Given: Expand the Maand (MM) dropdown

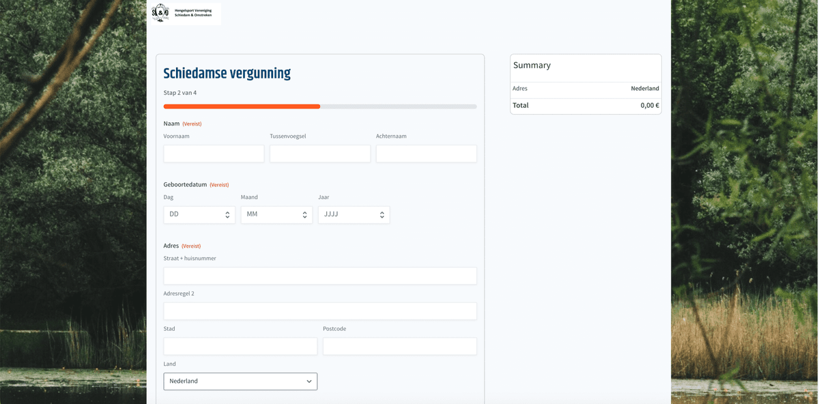Looking at the screenshot, I should (x=276, y=214).
